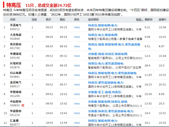This screenshot has height=127, width=169.
Task: Click the 特高压 section title
Action: [14, 5]
